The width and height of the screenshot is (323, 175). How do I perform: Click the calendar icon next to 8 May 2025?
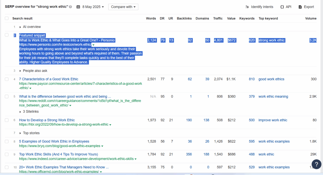coord(78,7)
